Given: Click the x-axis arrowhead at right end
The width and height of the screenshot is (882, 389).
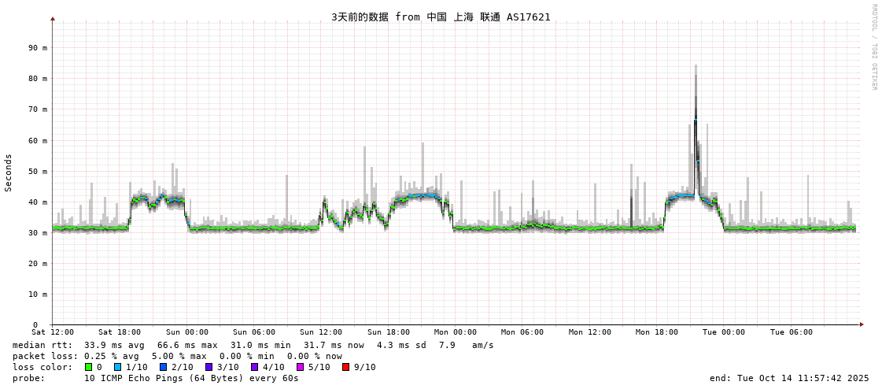Looking at the screenshot, I should coord(862,324).
